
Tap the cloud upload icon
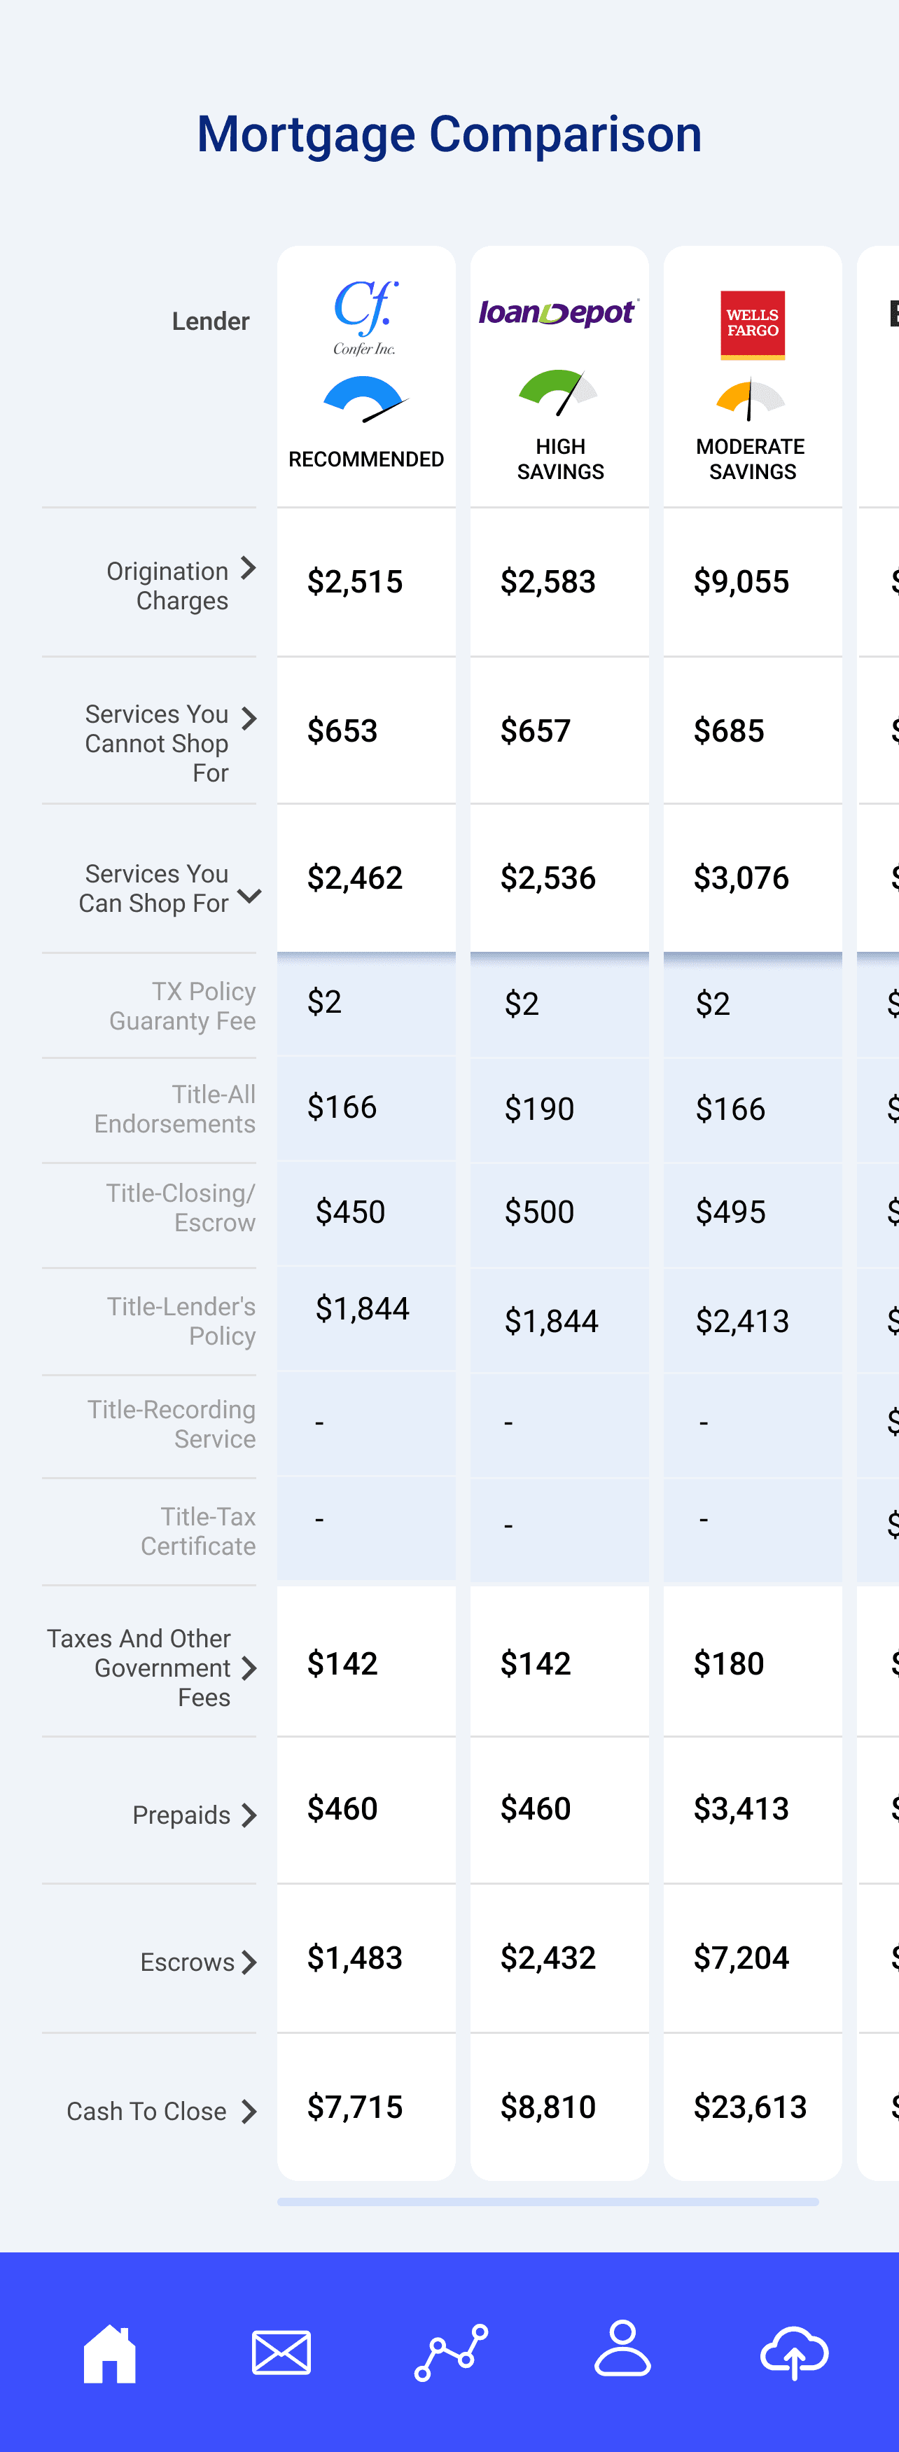pyautogui.click(x=793, y=2352)
